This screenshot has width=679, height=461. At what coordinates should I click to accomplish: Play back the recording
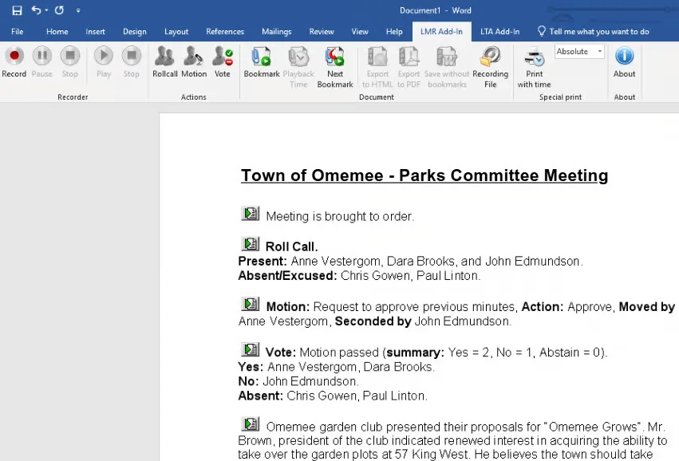pyautogui.click(x=104, y=62)
